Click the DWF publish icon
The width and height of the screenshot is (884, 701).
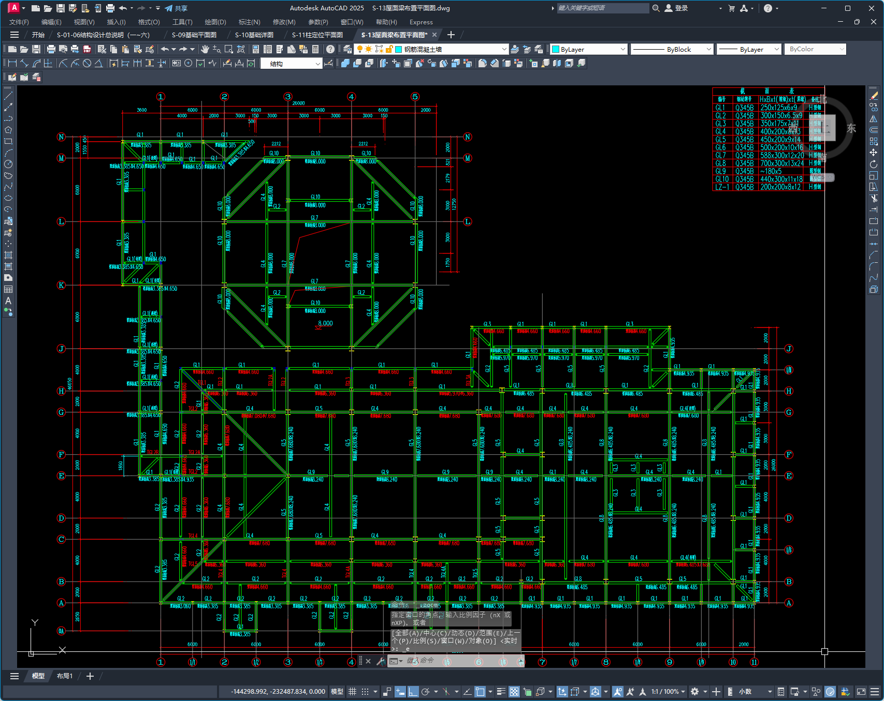[x=87, y=49]
